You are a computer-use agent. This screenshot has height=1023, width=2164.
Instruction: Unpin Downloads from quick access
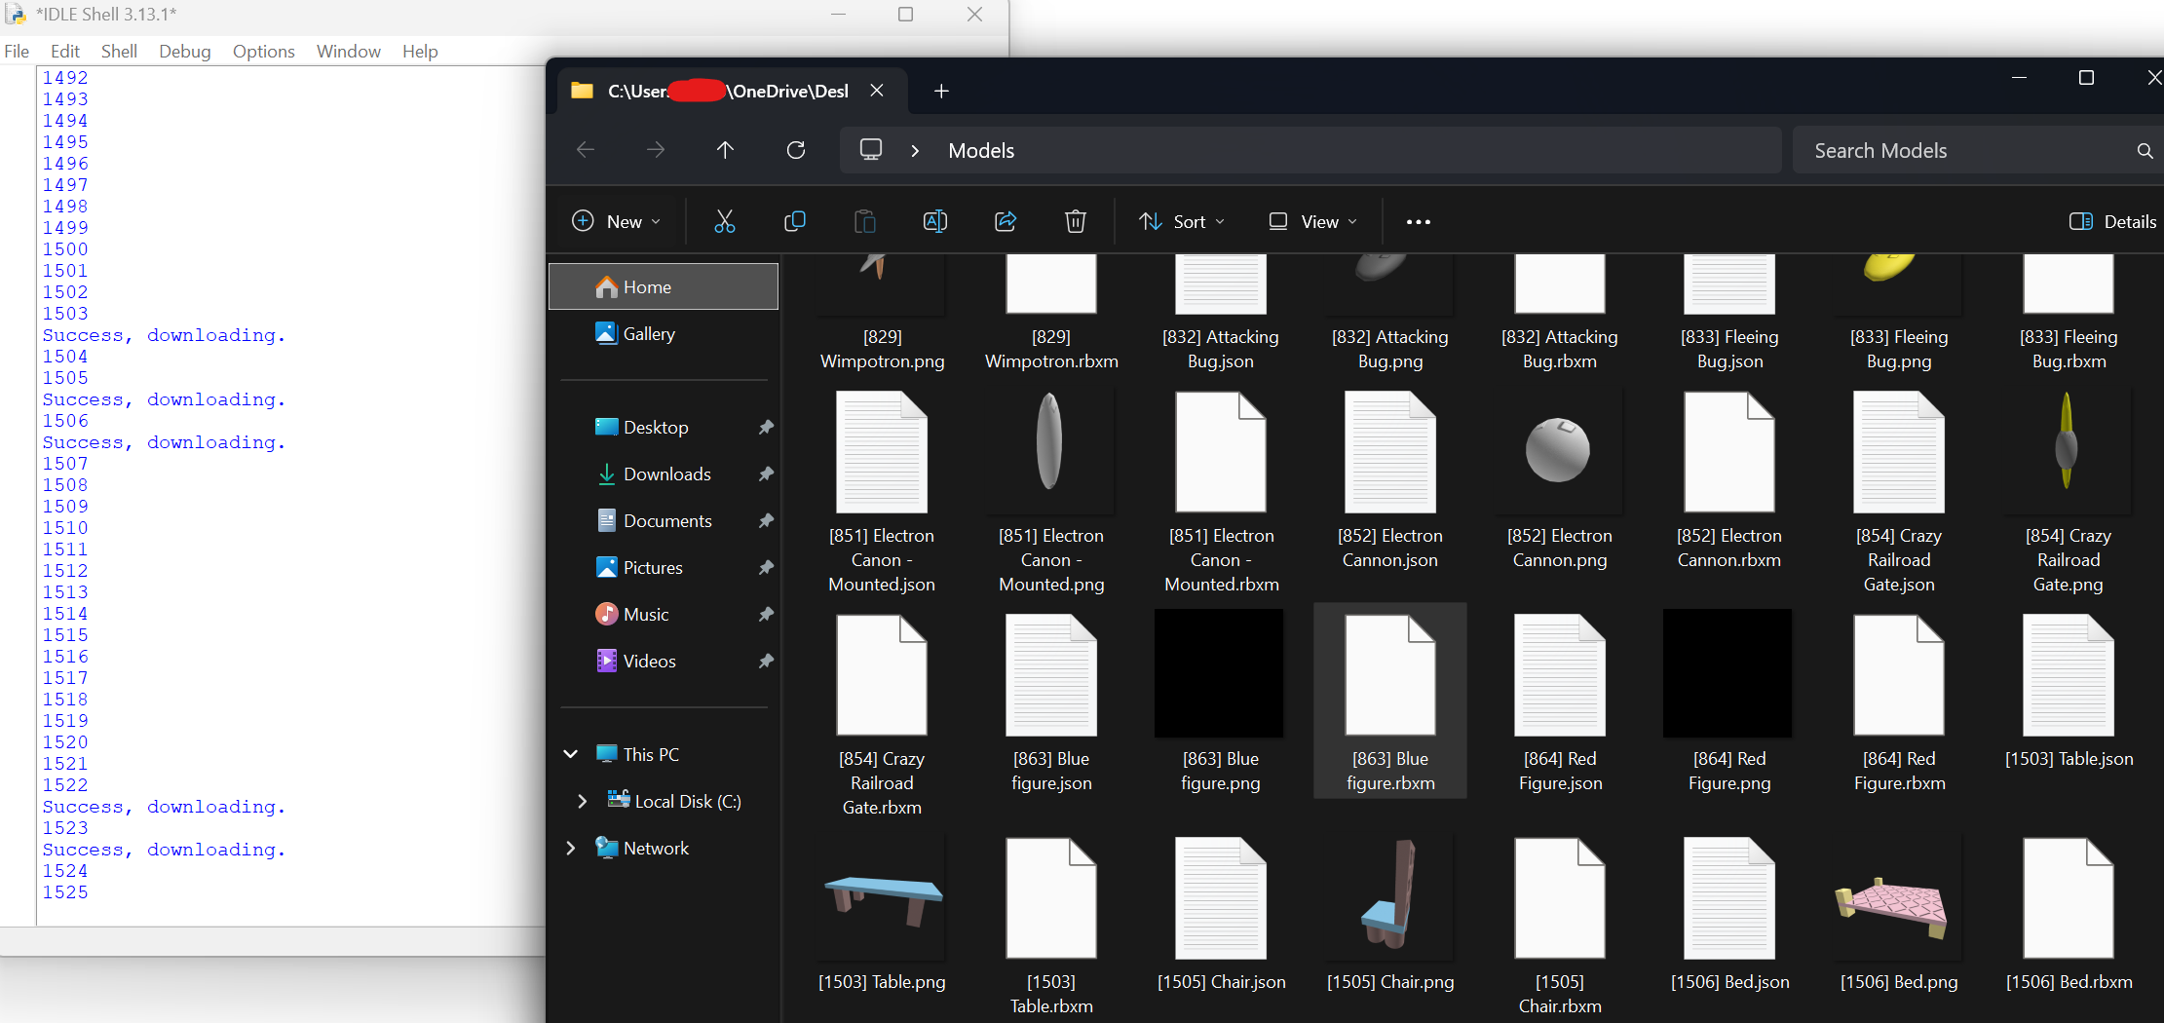click(766, 474)
